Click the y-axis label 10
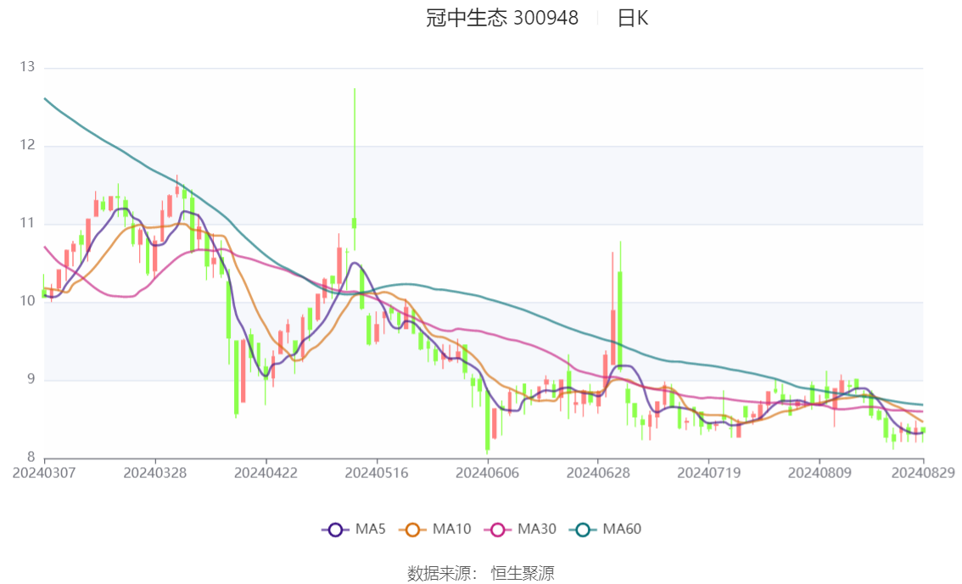Viewport: 962px width, 584px height. pyautogui.click(x=27, y=301)
